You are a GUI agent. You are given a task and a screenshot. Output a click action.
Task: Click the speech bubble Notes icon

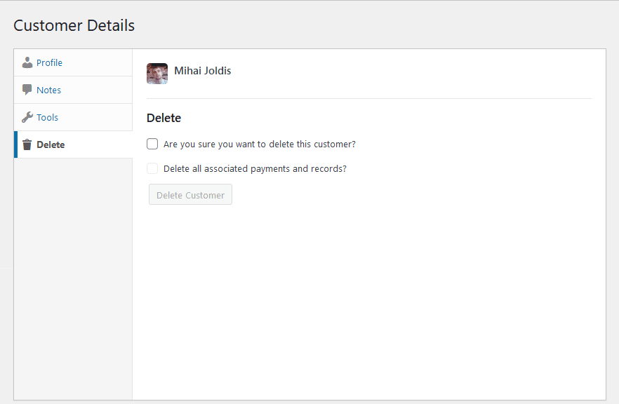[x=27, y=90]
